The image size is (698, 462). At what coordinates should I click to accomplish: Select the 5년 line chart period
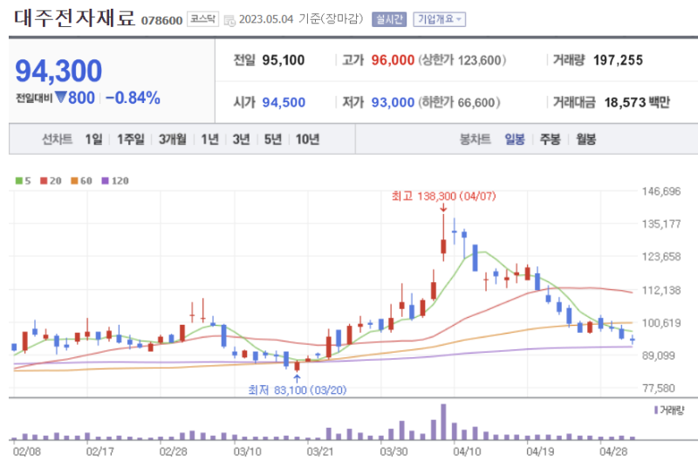pyautogui.click(x=273, y=140)
